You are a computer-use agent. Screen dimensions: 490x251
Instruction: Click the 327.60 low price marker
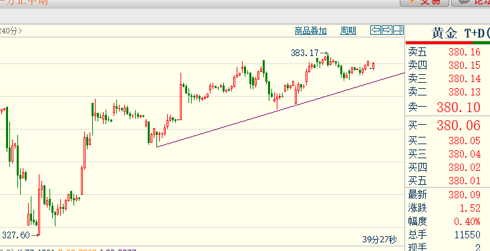point(20,235)
